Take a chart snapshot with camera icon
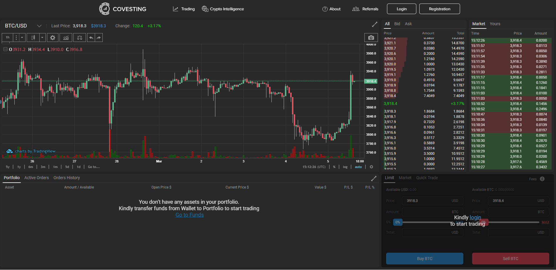 371,38
